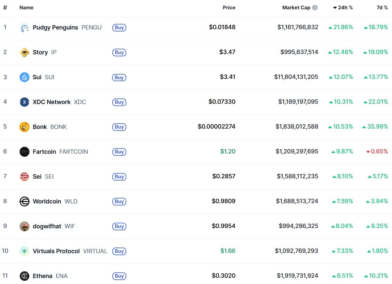Click the 35.99% 7d change
This screenshot has height=284, width=392.
coord(375,127)
